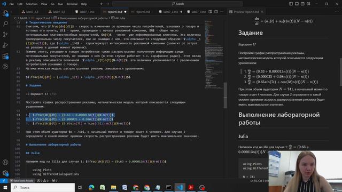Open the Run menu

coord(60,4)
